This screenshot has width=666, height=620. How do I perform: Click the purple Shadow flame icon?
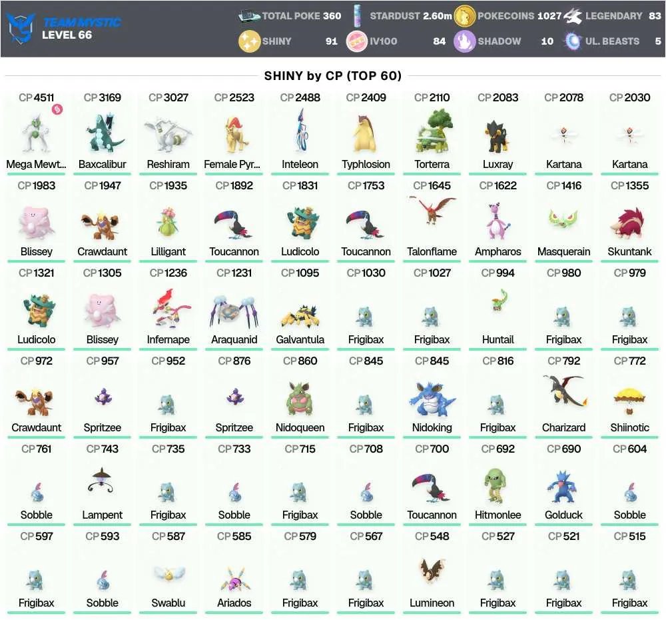tap(464, 41)
